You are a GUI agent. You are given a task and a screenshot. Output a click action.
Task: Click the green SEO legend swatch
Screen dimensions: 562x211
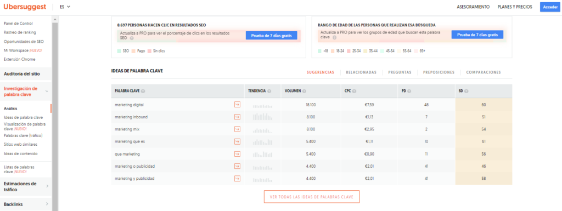119,51
